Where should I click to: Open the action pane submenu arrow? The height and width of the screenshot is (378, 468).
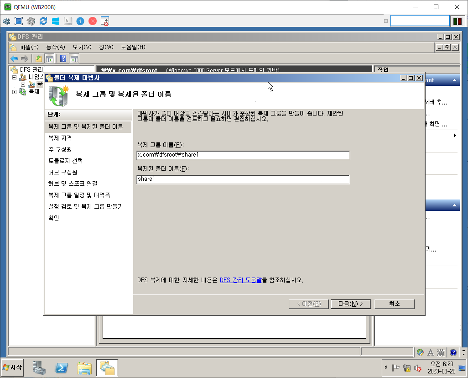pyautogui.click(x=455, y=136)
